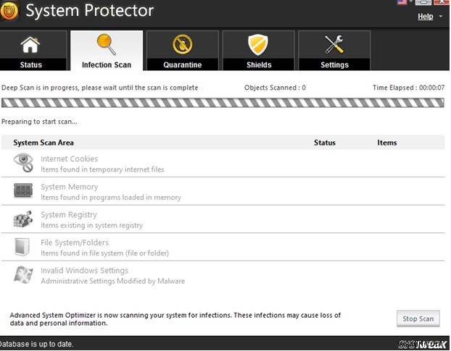
Task: Click the Infection Scan magnifier icon
Action: coord(106,44)
